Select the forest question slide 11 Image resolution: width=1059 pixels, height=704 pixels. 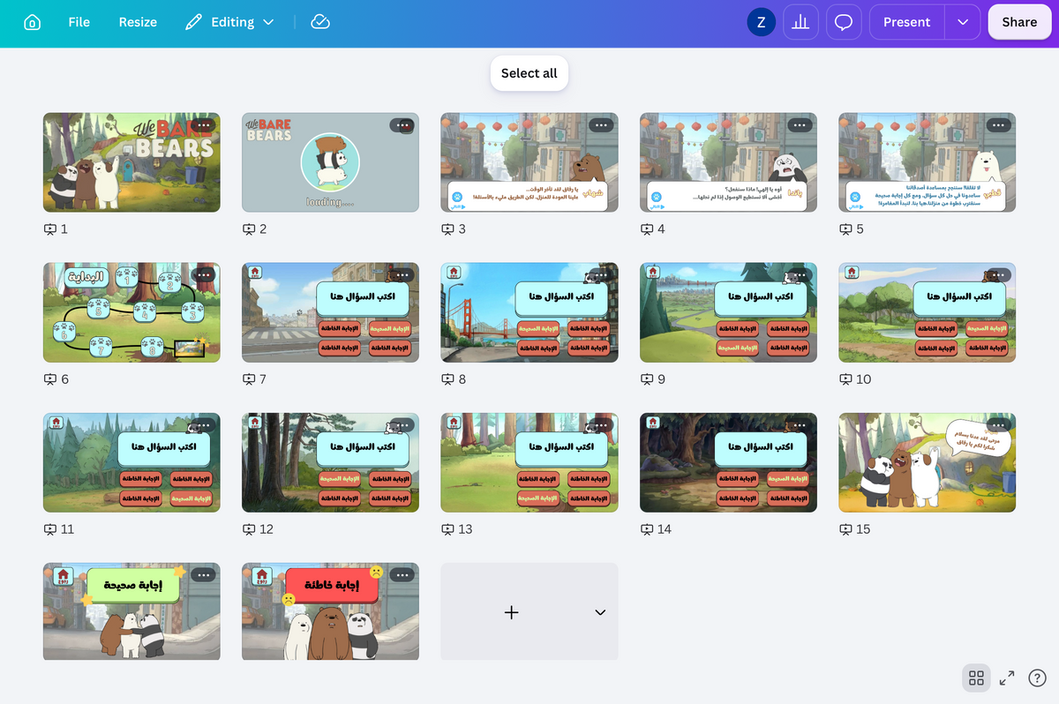pos(131,462)
